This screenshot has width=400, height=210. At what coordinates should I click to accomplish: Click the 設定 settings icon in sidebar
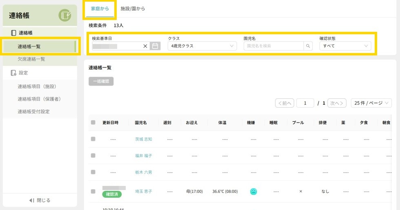pyautogui.click(x=13, y=73)
